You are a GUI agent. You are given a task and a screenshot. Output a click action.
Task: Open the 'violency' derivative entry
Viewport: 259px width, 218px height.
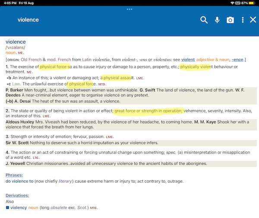pyautogui.click(x=19, y=208)
